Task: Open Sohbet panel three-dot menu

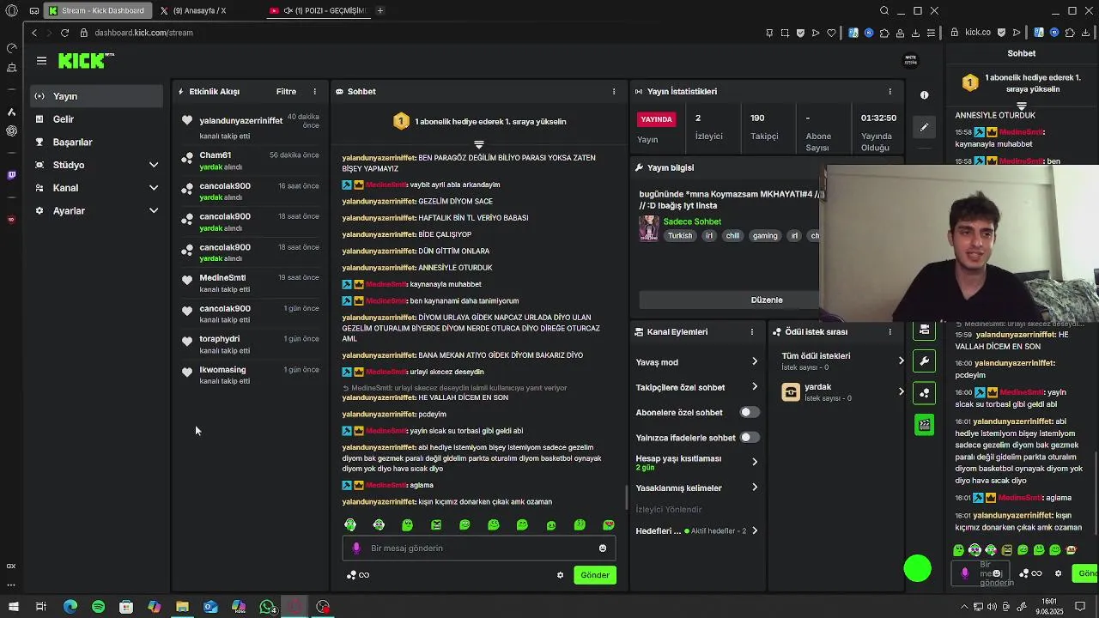Action: coord(613,92)
